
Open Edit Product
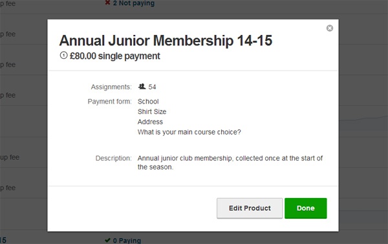coord(250,208)
